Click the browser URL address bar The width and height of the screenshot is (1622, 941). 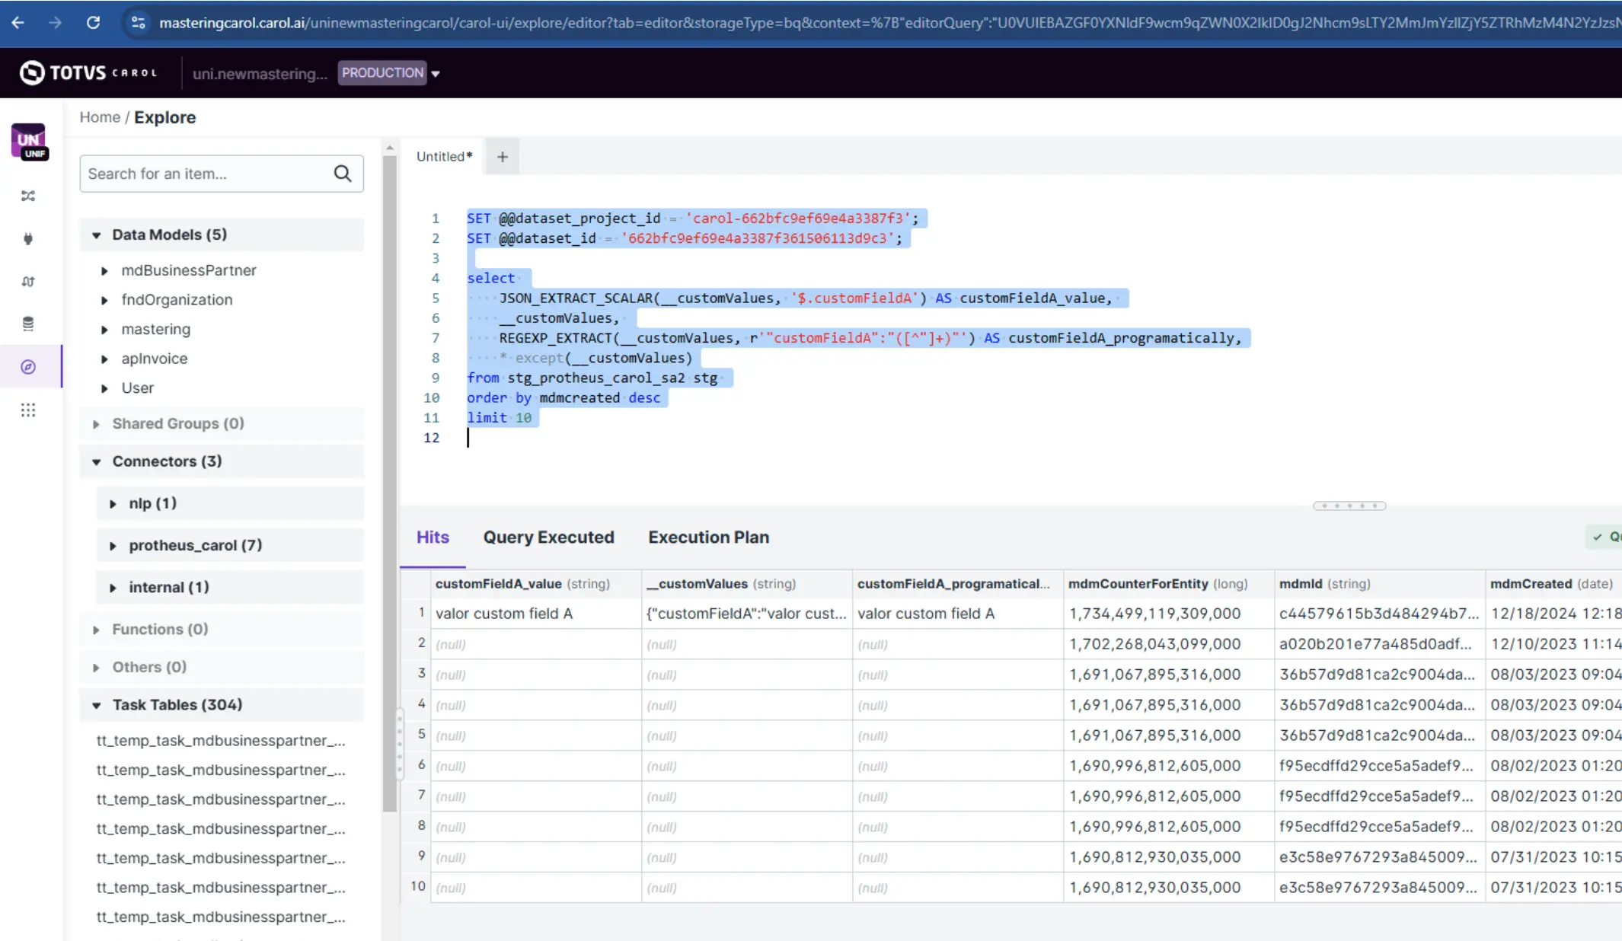887,23
